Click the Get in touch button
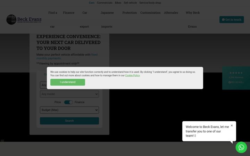Viewport: 250px width, 156px height. 232,19
